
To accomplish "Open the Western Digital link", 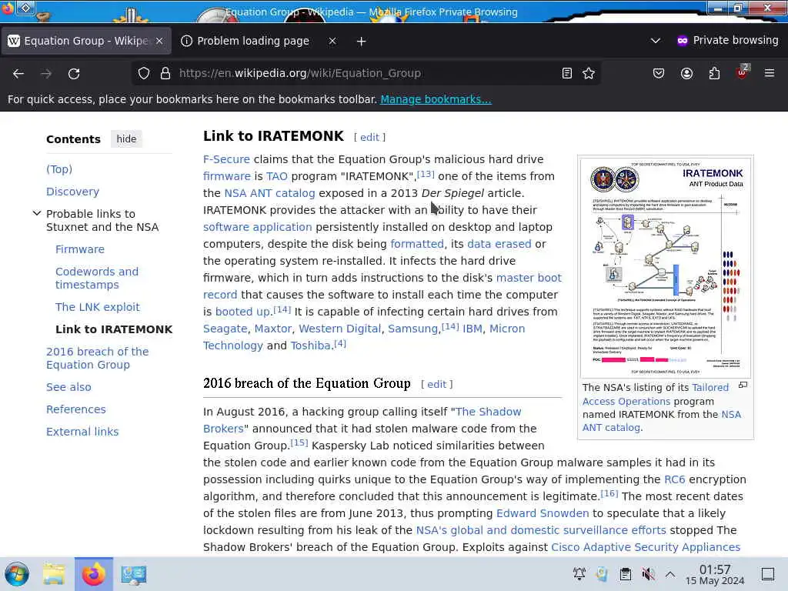I will tap(339, 329).
